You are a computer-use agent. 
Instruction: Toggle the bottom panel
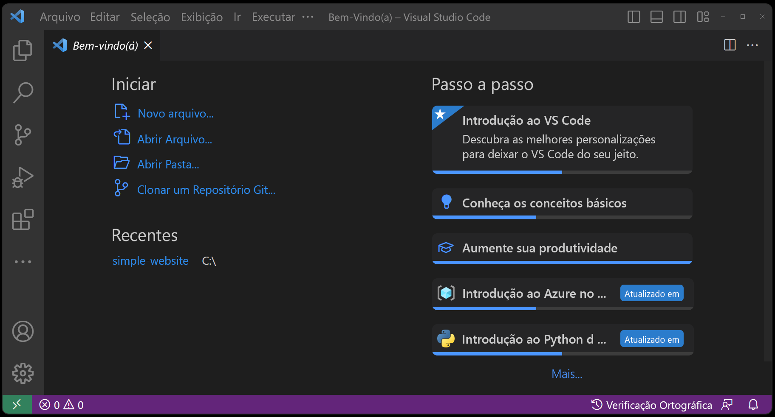click(x=656, y=17)
